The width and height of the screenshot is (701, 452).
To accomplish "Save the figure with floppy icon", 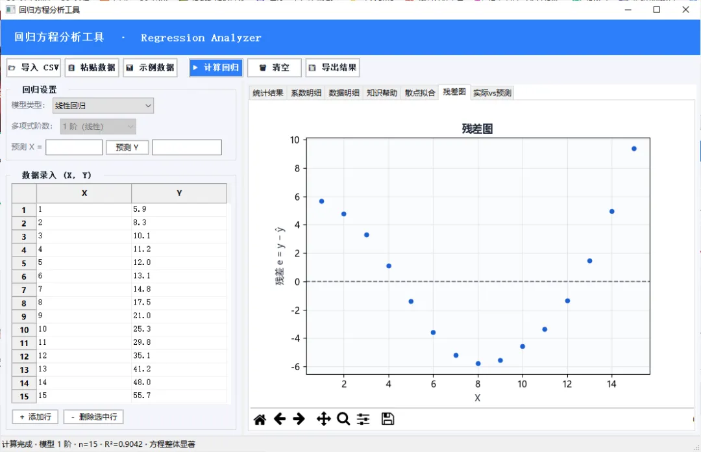I will (x=387, y=420).
